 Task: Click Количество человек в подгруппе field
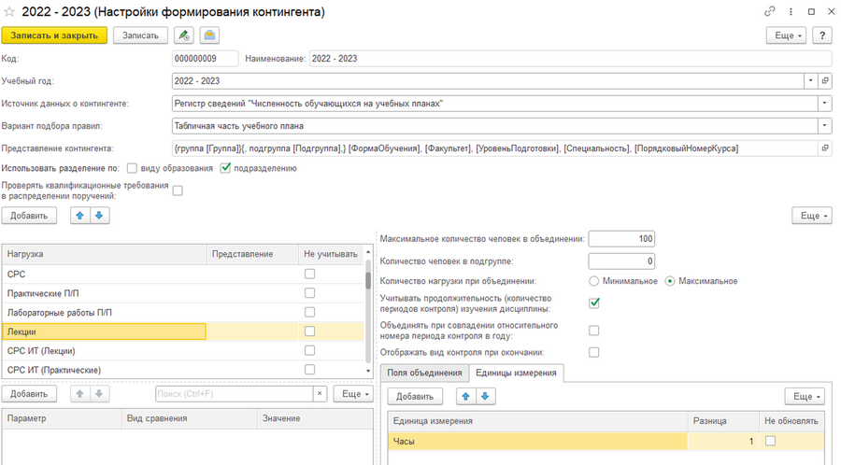coord(621,261)
